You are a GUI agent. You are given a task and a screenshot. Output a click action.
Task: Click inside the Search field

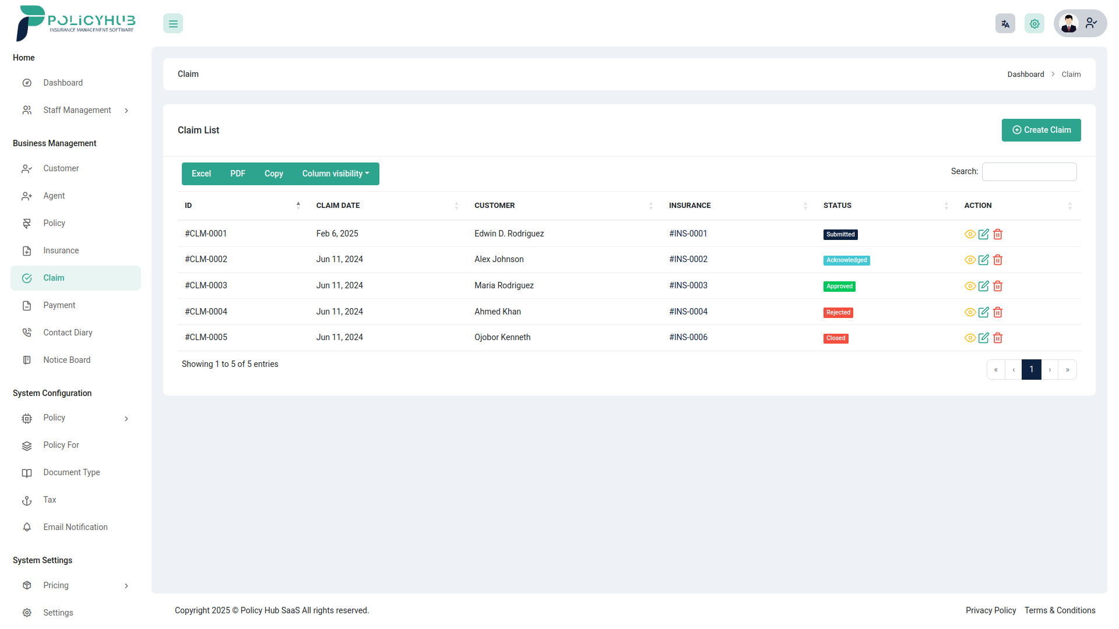pyautogui.click(x=1029, y=171)
